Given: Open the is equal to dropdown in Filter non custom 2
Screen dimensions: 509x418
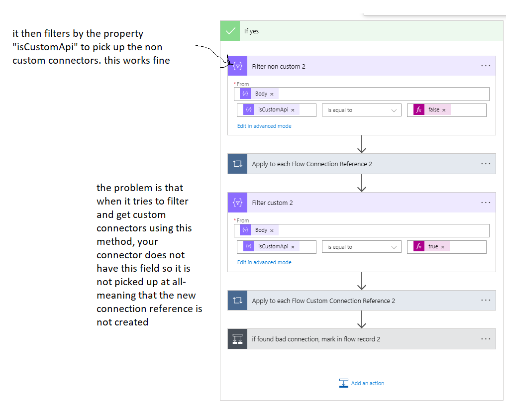Looking at the screenshot, I should tap(362, 109).
